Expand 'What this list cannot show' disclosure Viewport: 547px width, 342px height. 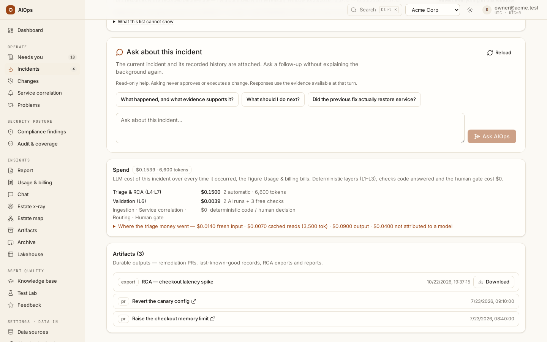(x=143, y=22)
